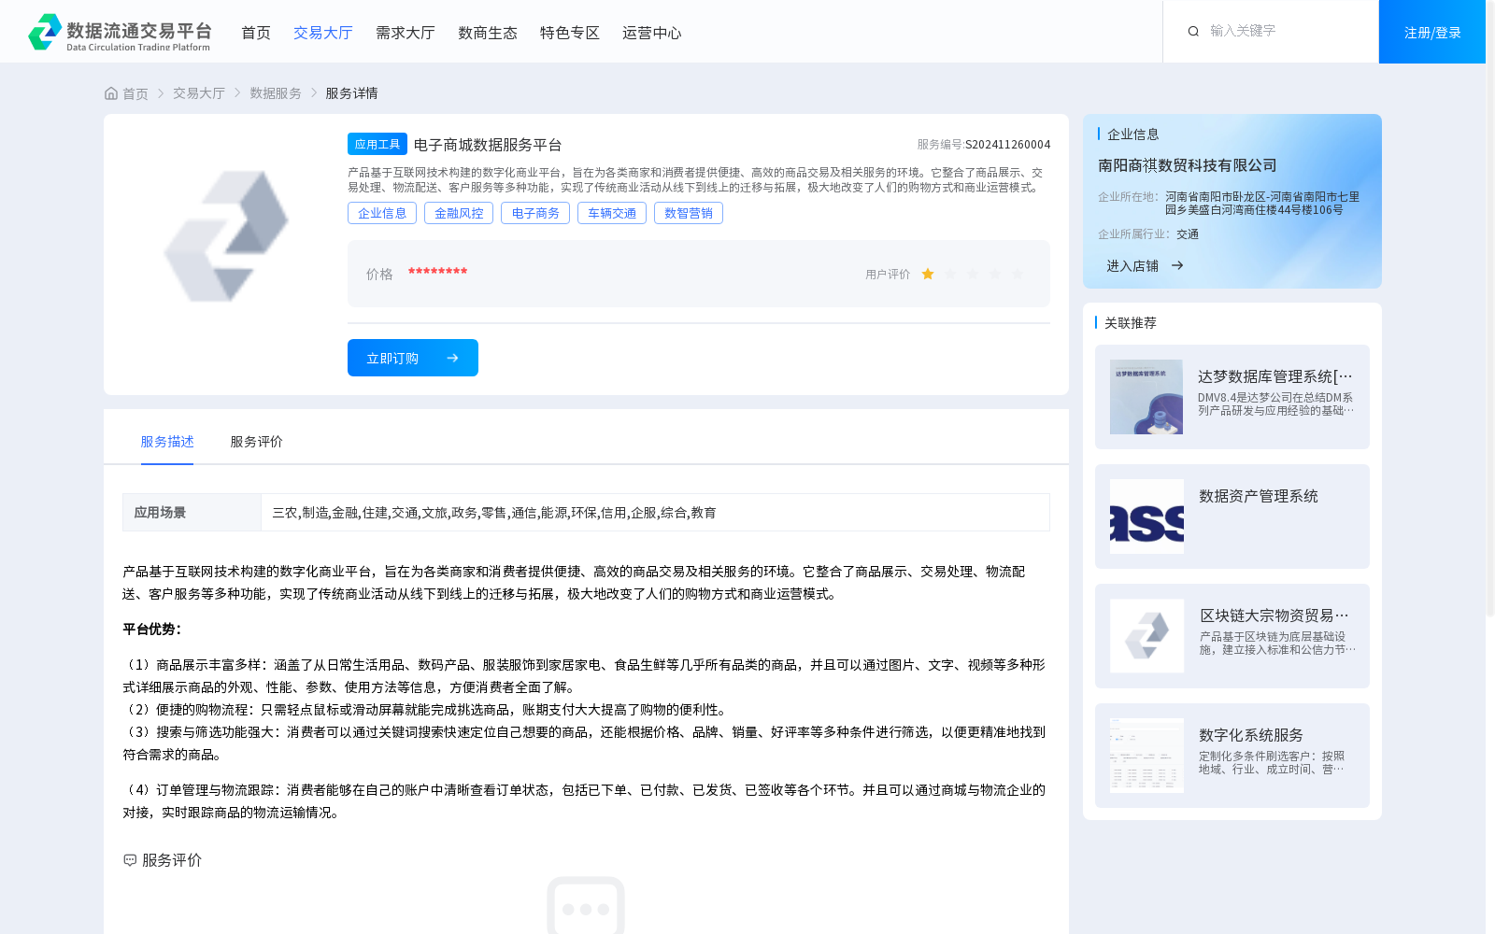Click product title 电子商城数据服务平台

pyautogui.click(x=488, y=145)
